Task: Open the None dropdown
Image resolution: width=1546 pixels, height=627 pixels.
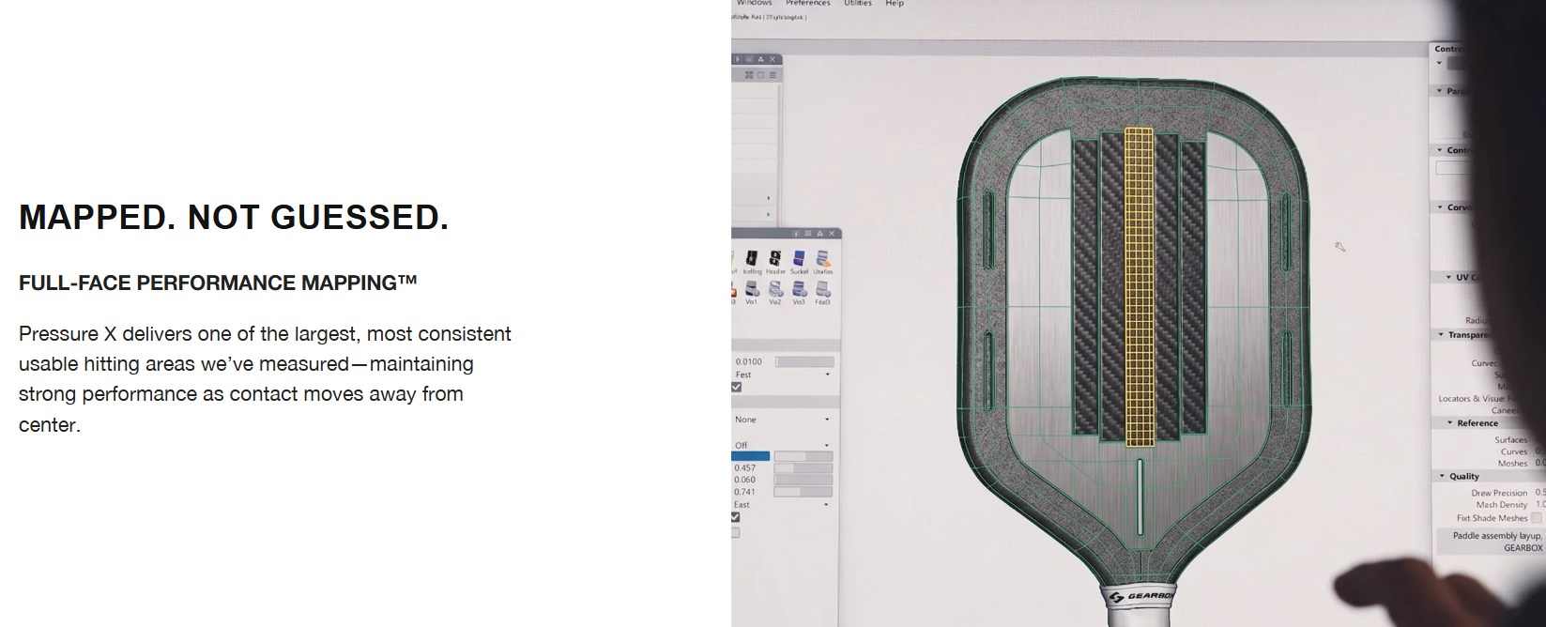Action: coord(783,420)
